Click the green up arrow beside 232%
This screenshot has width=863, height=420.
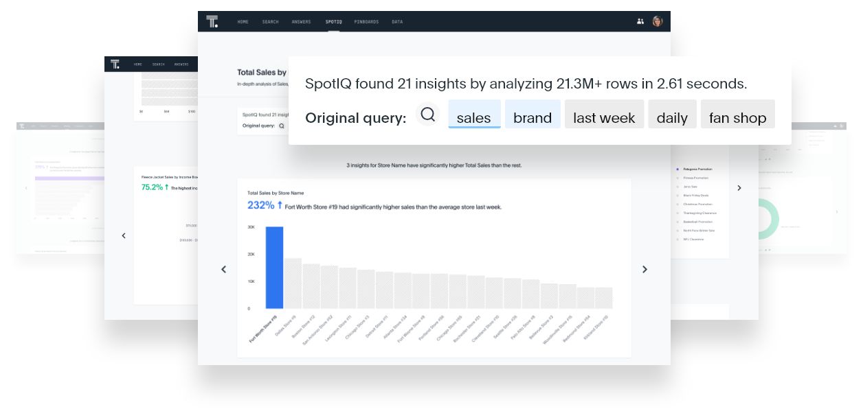click(x=280, y=205)
